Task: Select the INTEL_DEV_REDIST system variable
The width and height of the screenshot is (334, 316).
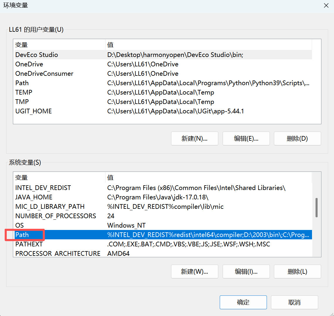Action: [163, 188]
